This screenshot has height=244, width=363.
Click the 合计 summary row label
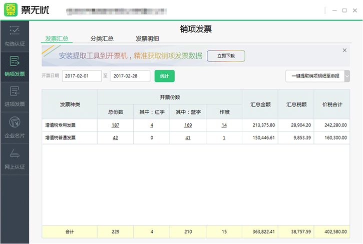tap(70, 231)
